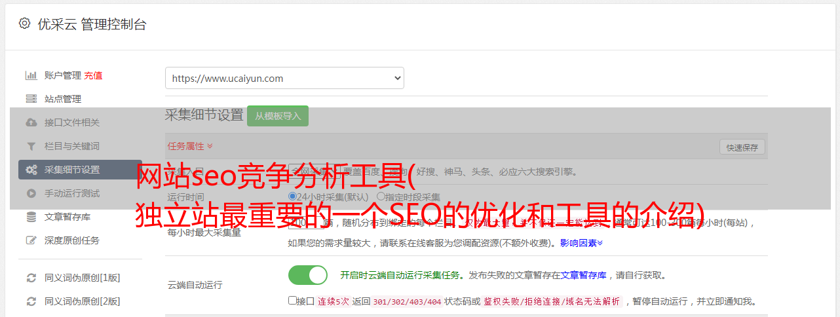Open 同义词伪原创[2版] sidebar item
This screenshot has height=317, width=840.
[x=82, y=301]
